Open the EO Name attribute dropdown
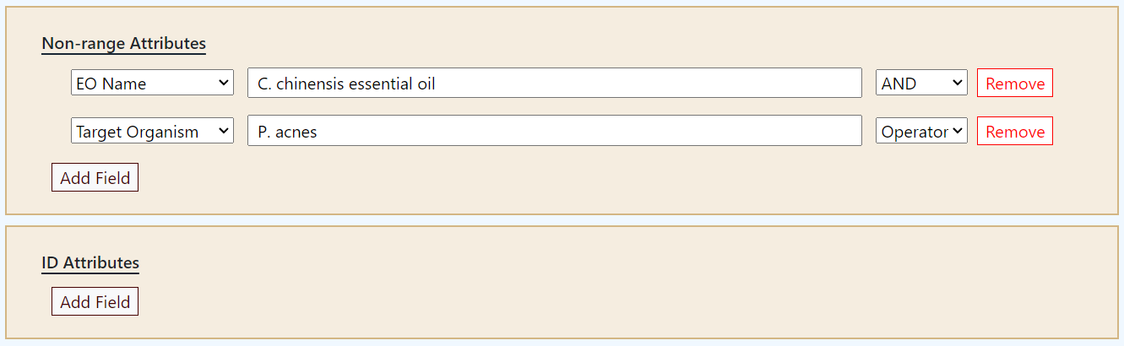The height and width of the screenshot is (346, 1124). [152, 83]
